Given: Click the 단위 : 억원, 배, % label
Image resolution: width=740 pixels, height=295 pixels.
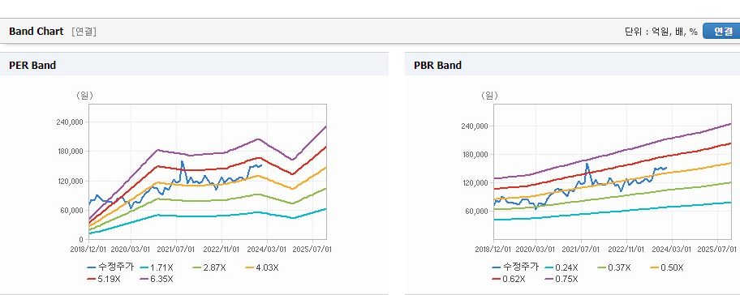Looking at the screenshot, I should (660, 32).
